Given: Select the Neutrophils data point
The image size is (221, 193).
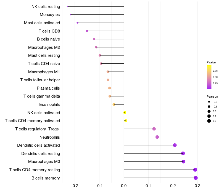Looking at the screenshot, I should coord(157,137).
